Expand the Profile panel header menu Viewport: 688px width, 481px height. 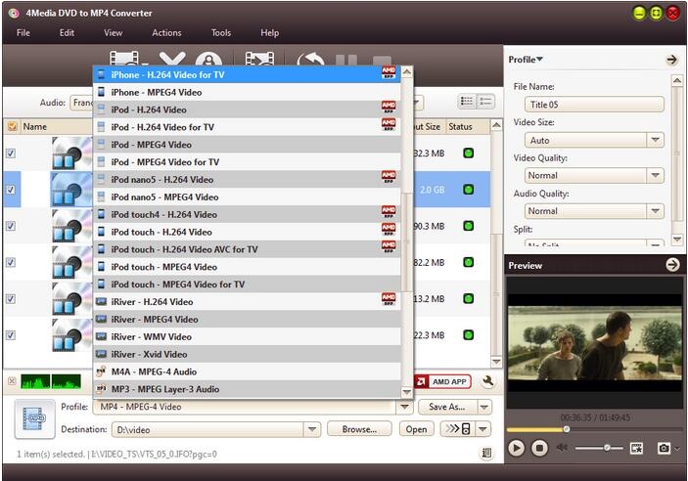coord(526,60)
